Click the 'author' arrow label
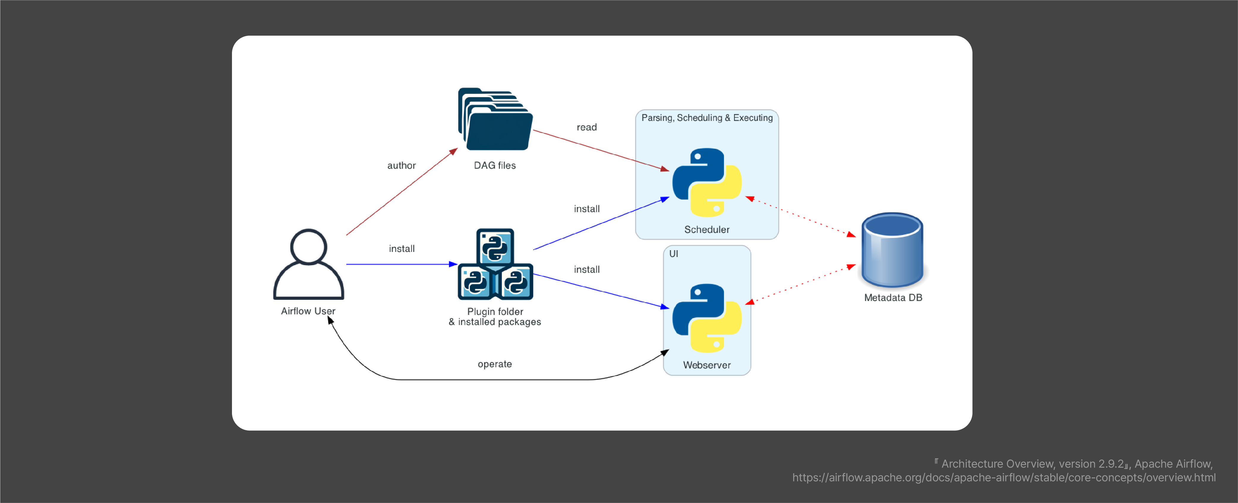 [x=401, y=165]
